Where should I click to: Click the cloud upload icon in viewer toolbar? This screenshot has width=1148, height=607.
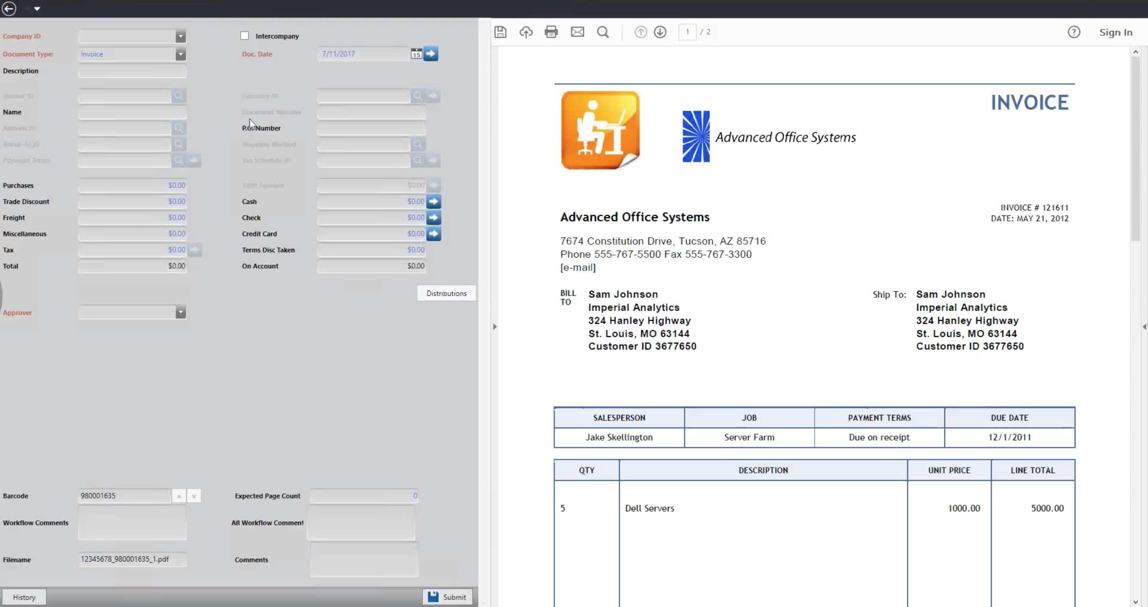[526, 32]
